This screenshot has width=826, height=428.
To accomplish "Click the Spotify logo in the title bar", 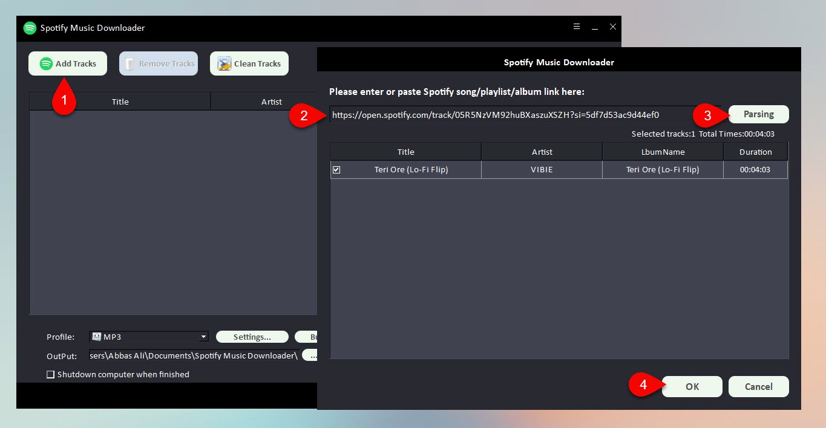I will (x=30, y=28).
